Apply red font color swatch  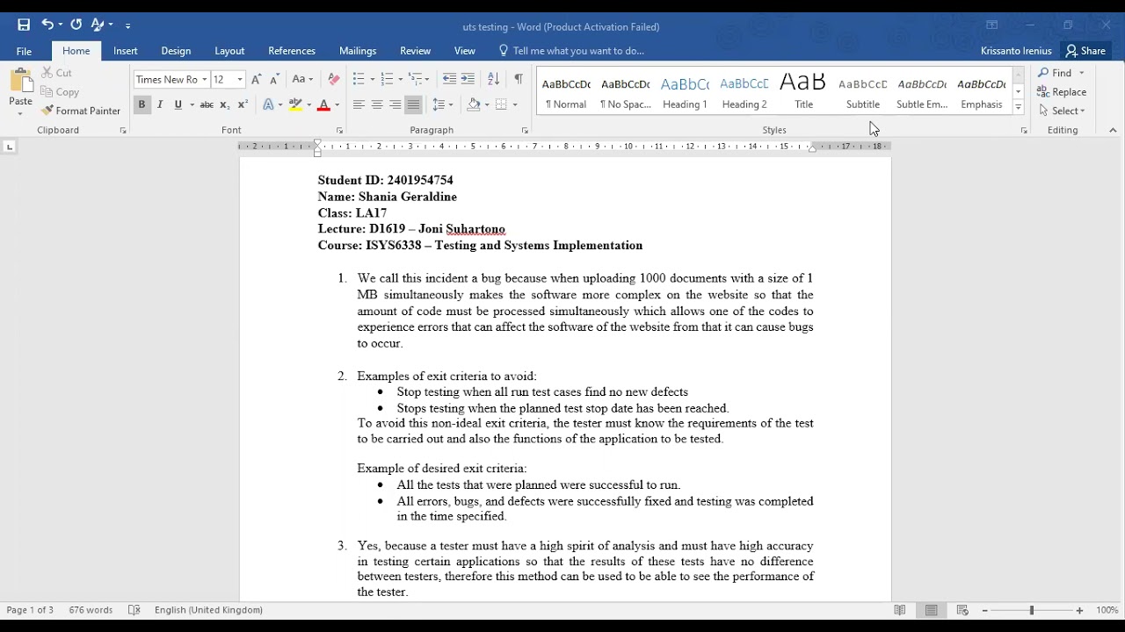[x=323, y=104]
